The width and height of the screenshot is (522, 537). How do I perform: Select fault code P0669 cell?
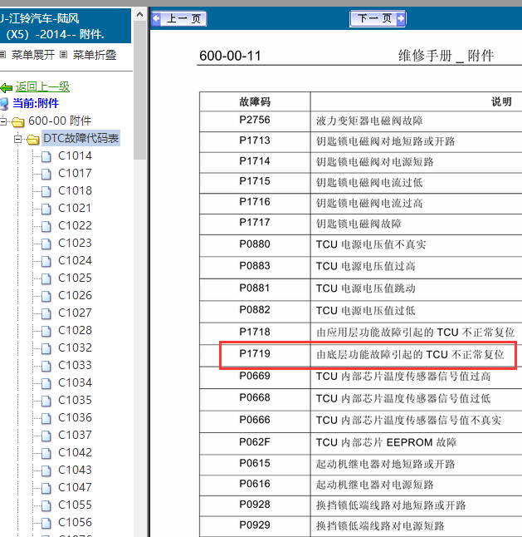coord(255,376)
